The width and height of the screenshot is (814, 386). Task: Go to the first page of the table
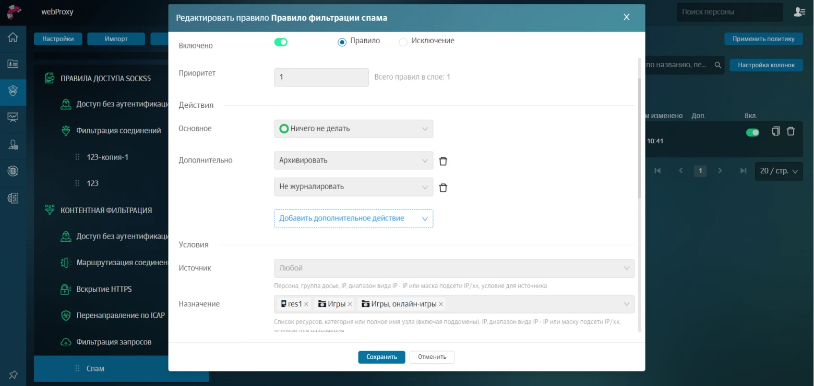pos(657,171)
